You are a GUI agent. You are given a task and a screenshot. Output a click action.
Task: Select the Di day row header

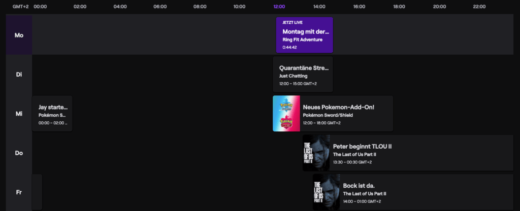click(x=19, y=75)
